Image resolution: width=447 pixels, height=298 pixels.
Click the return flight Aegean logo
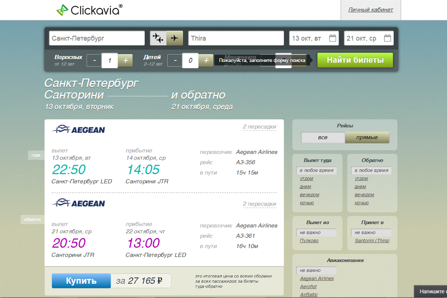tap(79, 203)
